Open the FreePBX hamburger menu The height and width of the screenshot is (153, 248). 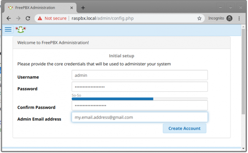(8, 29)
